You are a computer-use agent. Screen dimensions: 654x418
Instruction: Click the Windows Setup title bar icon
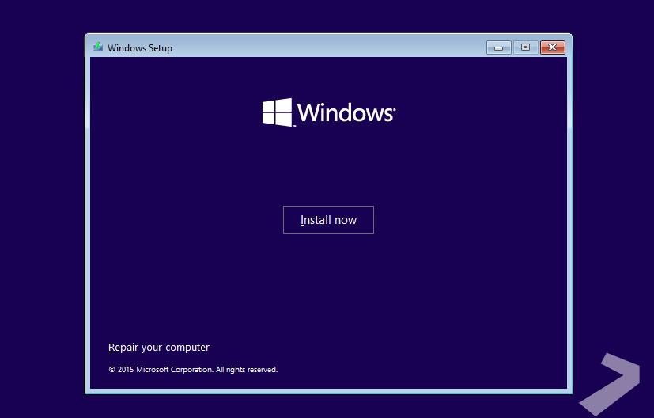tap(98, 47)
